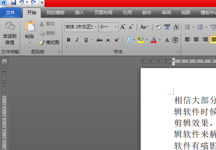
Task: Open highlight color dropdown arrow
Action: click(x=147, y=40)
